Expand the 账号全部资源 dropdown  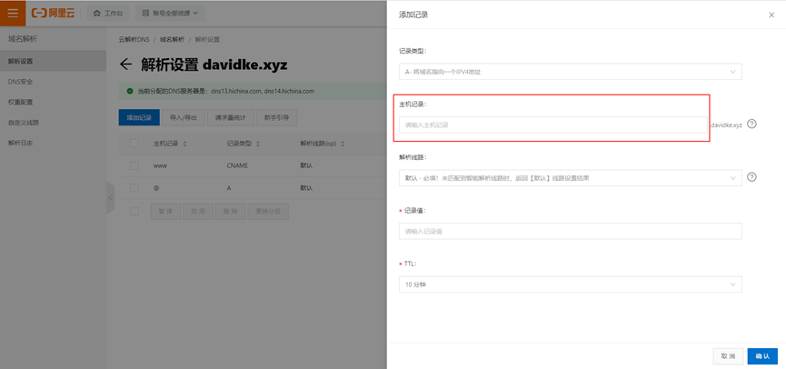tap(171, 14)
